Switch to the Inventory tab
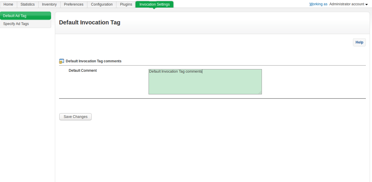The height and width of the screenshot is (182, 372). click(x=49, y=4)
